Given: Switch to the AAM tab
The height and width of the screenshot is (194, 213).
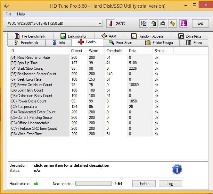Looking at the screenshot, I should tap(109, 36).
